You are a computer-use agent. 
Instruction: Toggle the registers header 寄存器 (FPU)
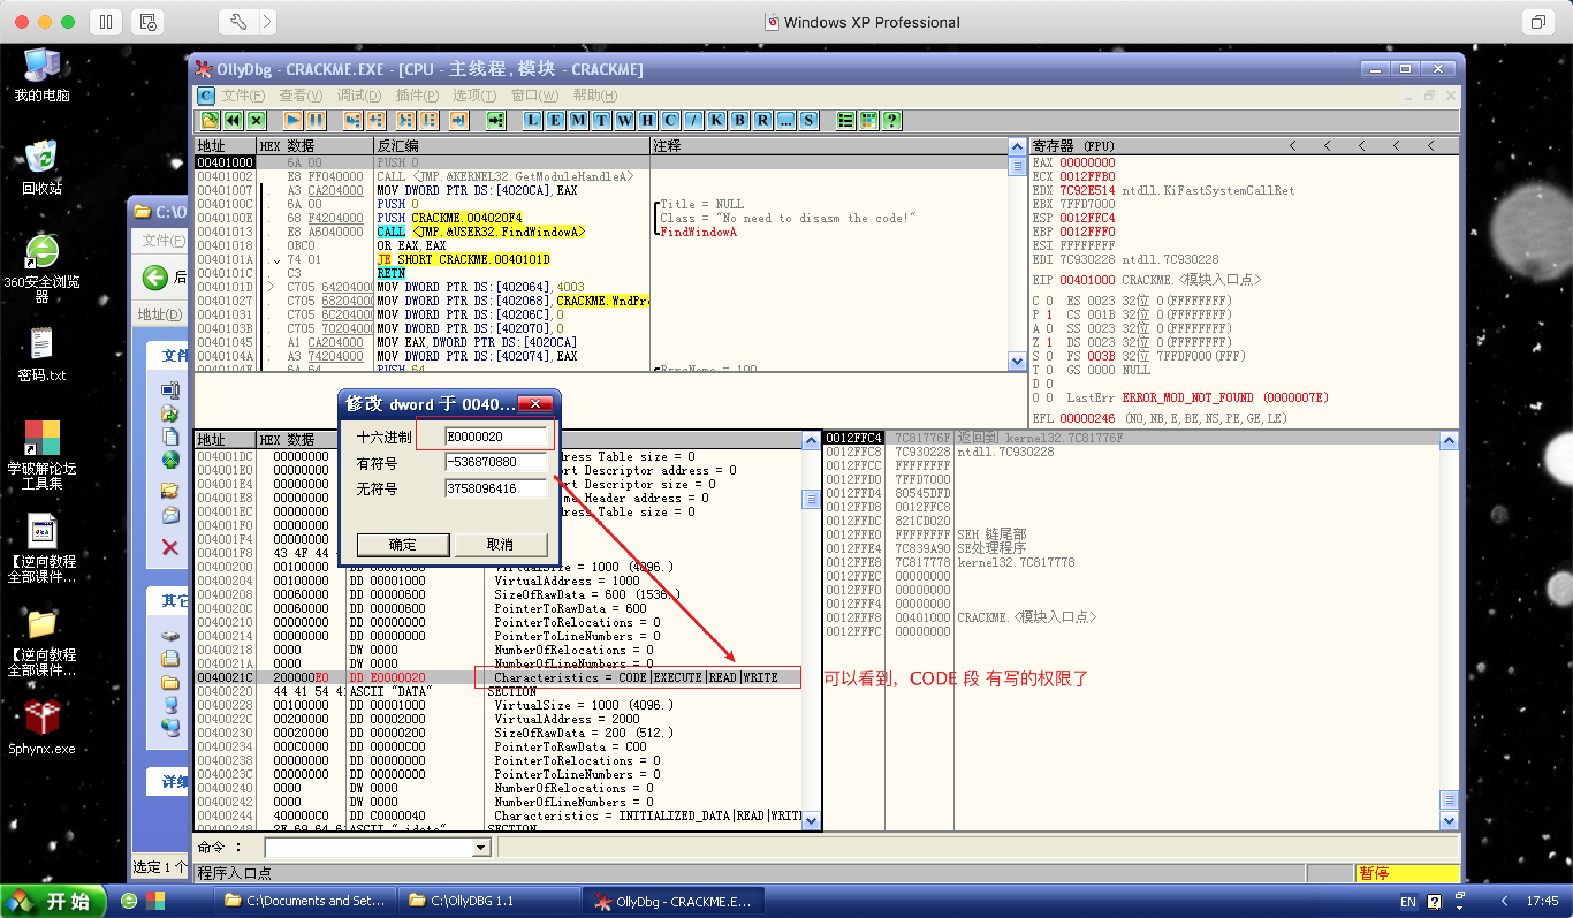[x=1074, y=146]
